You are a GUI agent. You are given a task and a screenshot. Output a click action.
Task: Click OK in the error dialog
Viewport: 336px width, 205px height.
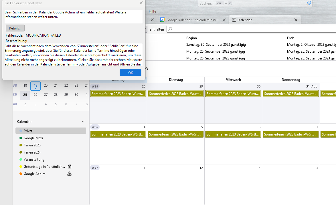130,73
